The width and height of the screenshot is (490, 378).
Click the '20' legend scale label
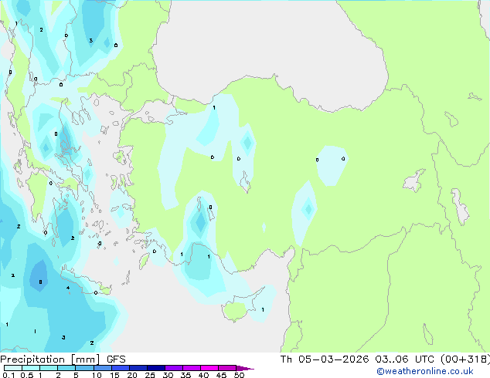132,375
